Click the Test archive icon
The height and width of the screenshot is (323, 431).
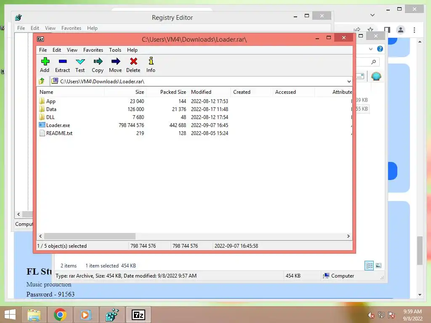tap(80, 61)
